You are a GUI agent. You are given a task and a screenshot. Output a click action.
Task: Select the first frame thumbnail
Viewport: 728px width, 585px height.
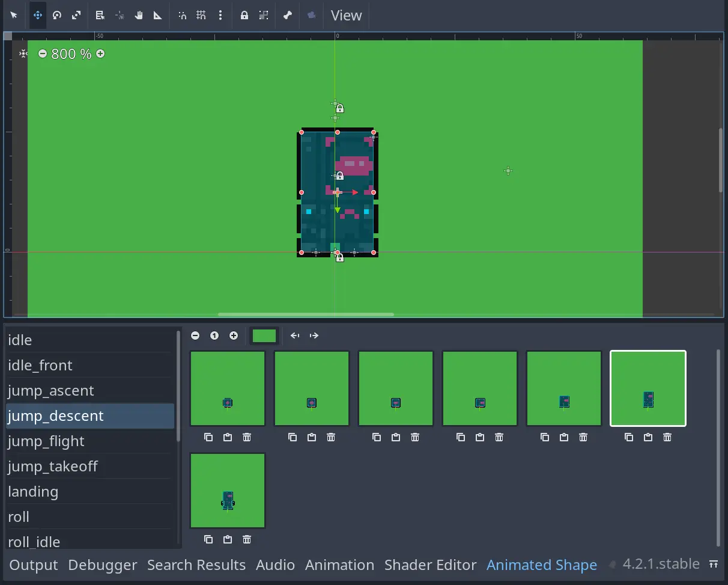228,388
